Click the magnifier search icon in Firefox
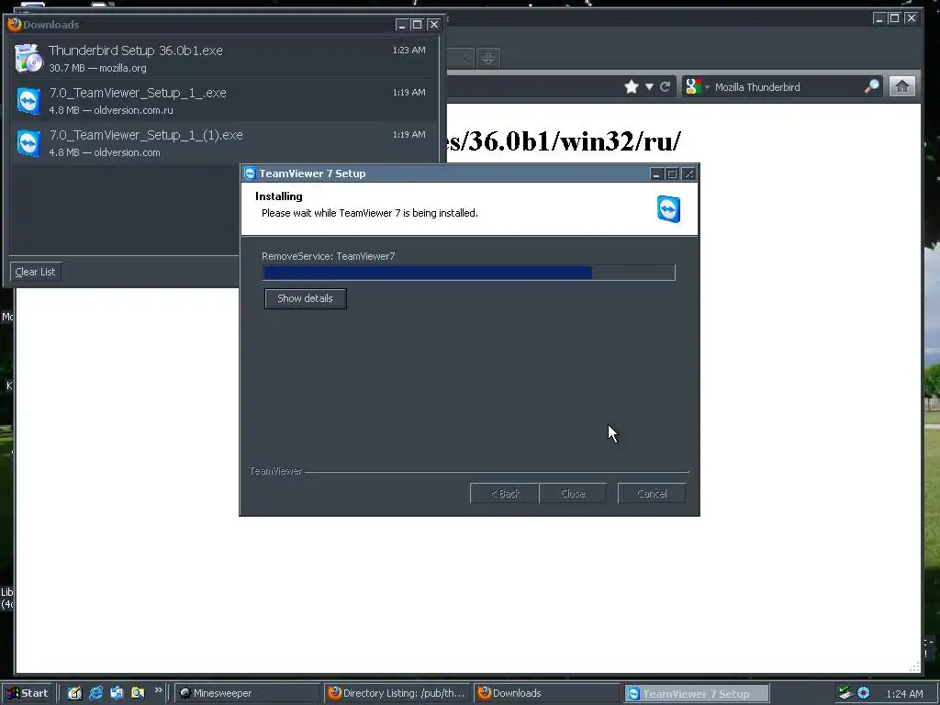Screen dimensions: 940x705 coord(872,87)
